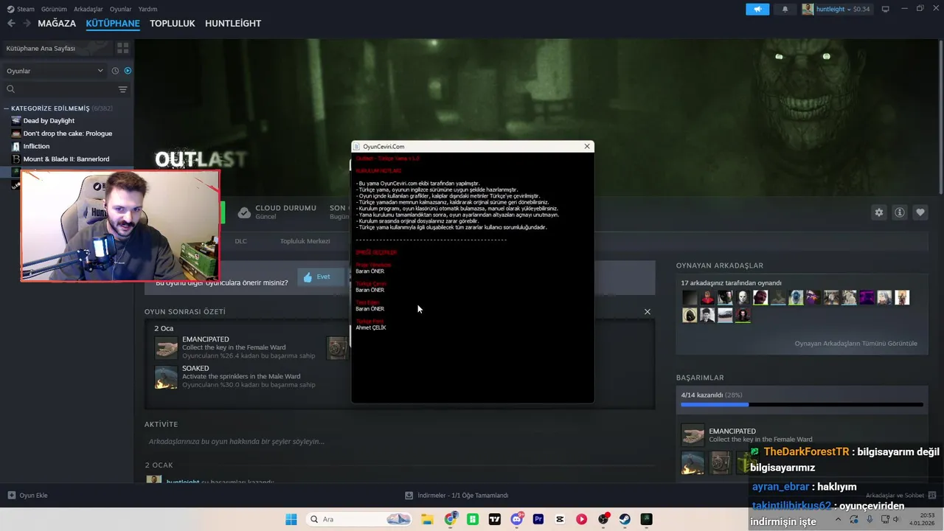
Task: Open OBS Studio from taskbar
Action: coord(603,519)
